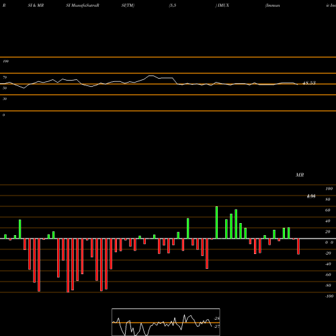
Task: Click the RSI axis label 30
Action: [5, 99]
